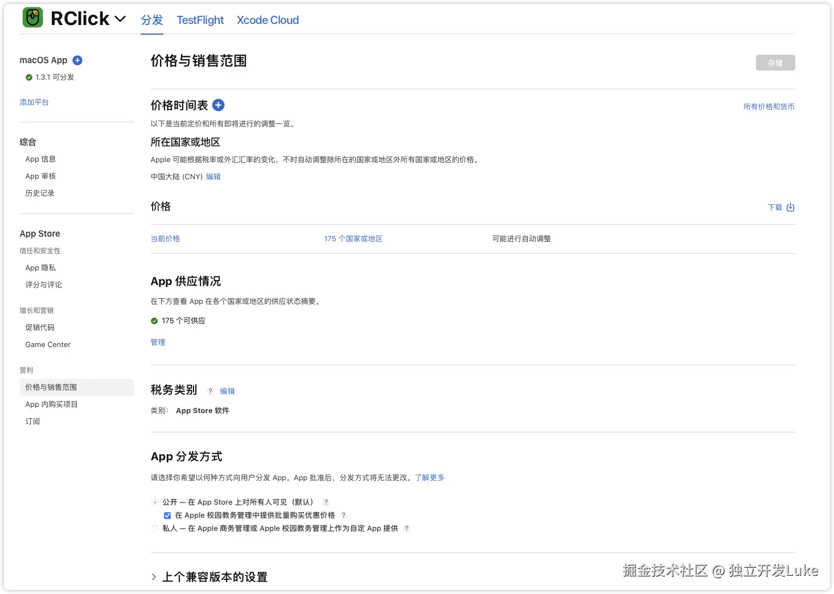Click the macOS App platform label

pyautogui.click(x=43, y=60)
